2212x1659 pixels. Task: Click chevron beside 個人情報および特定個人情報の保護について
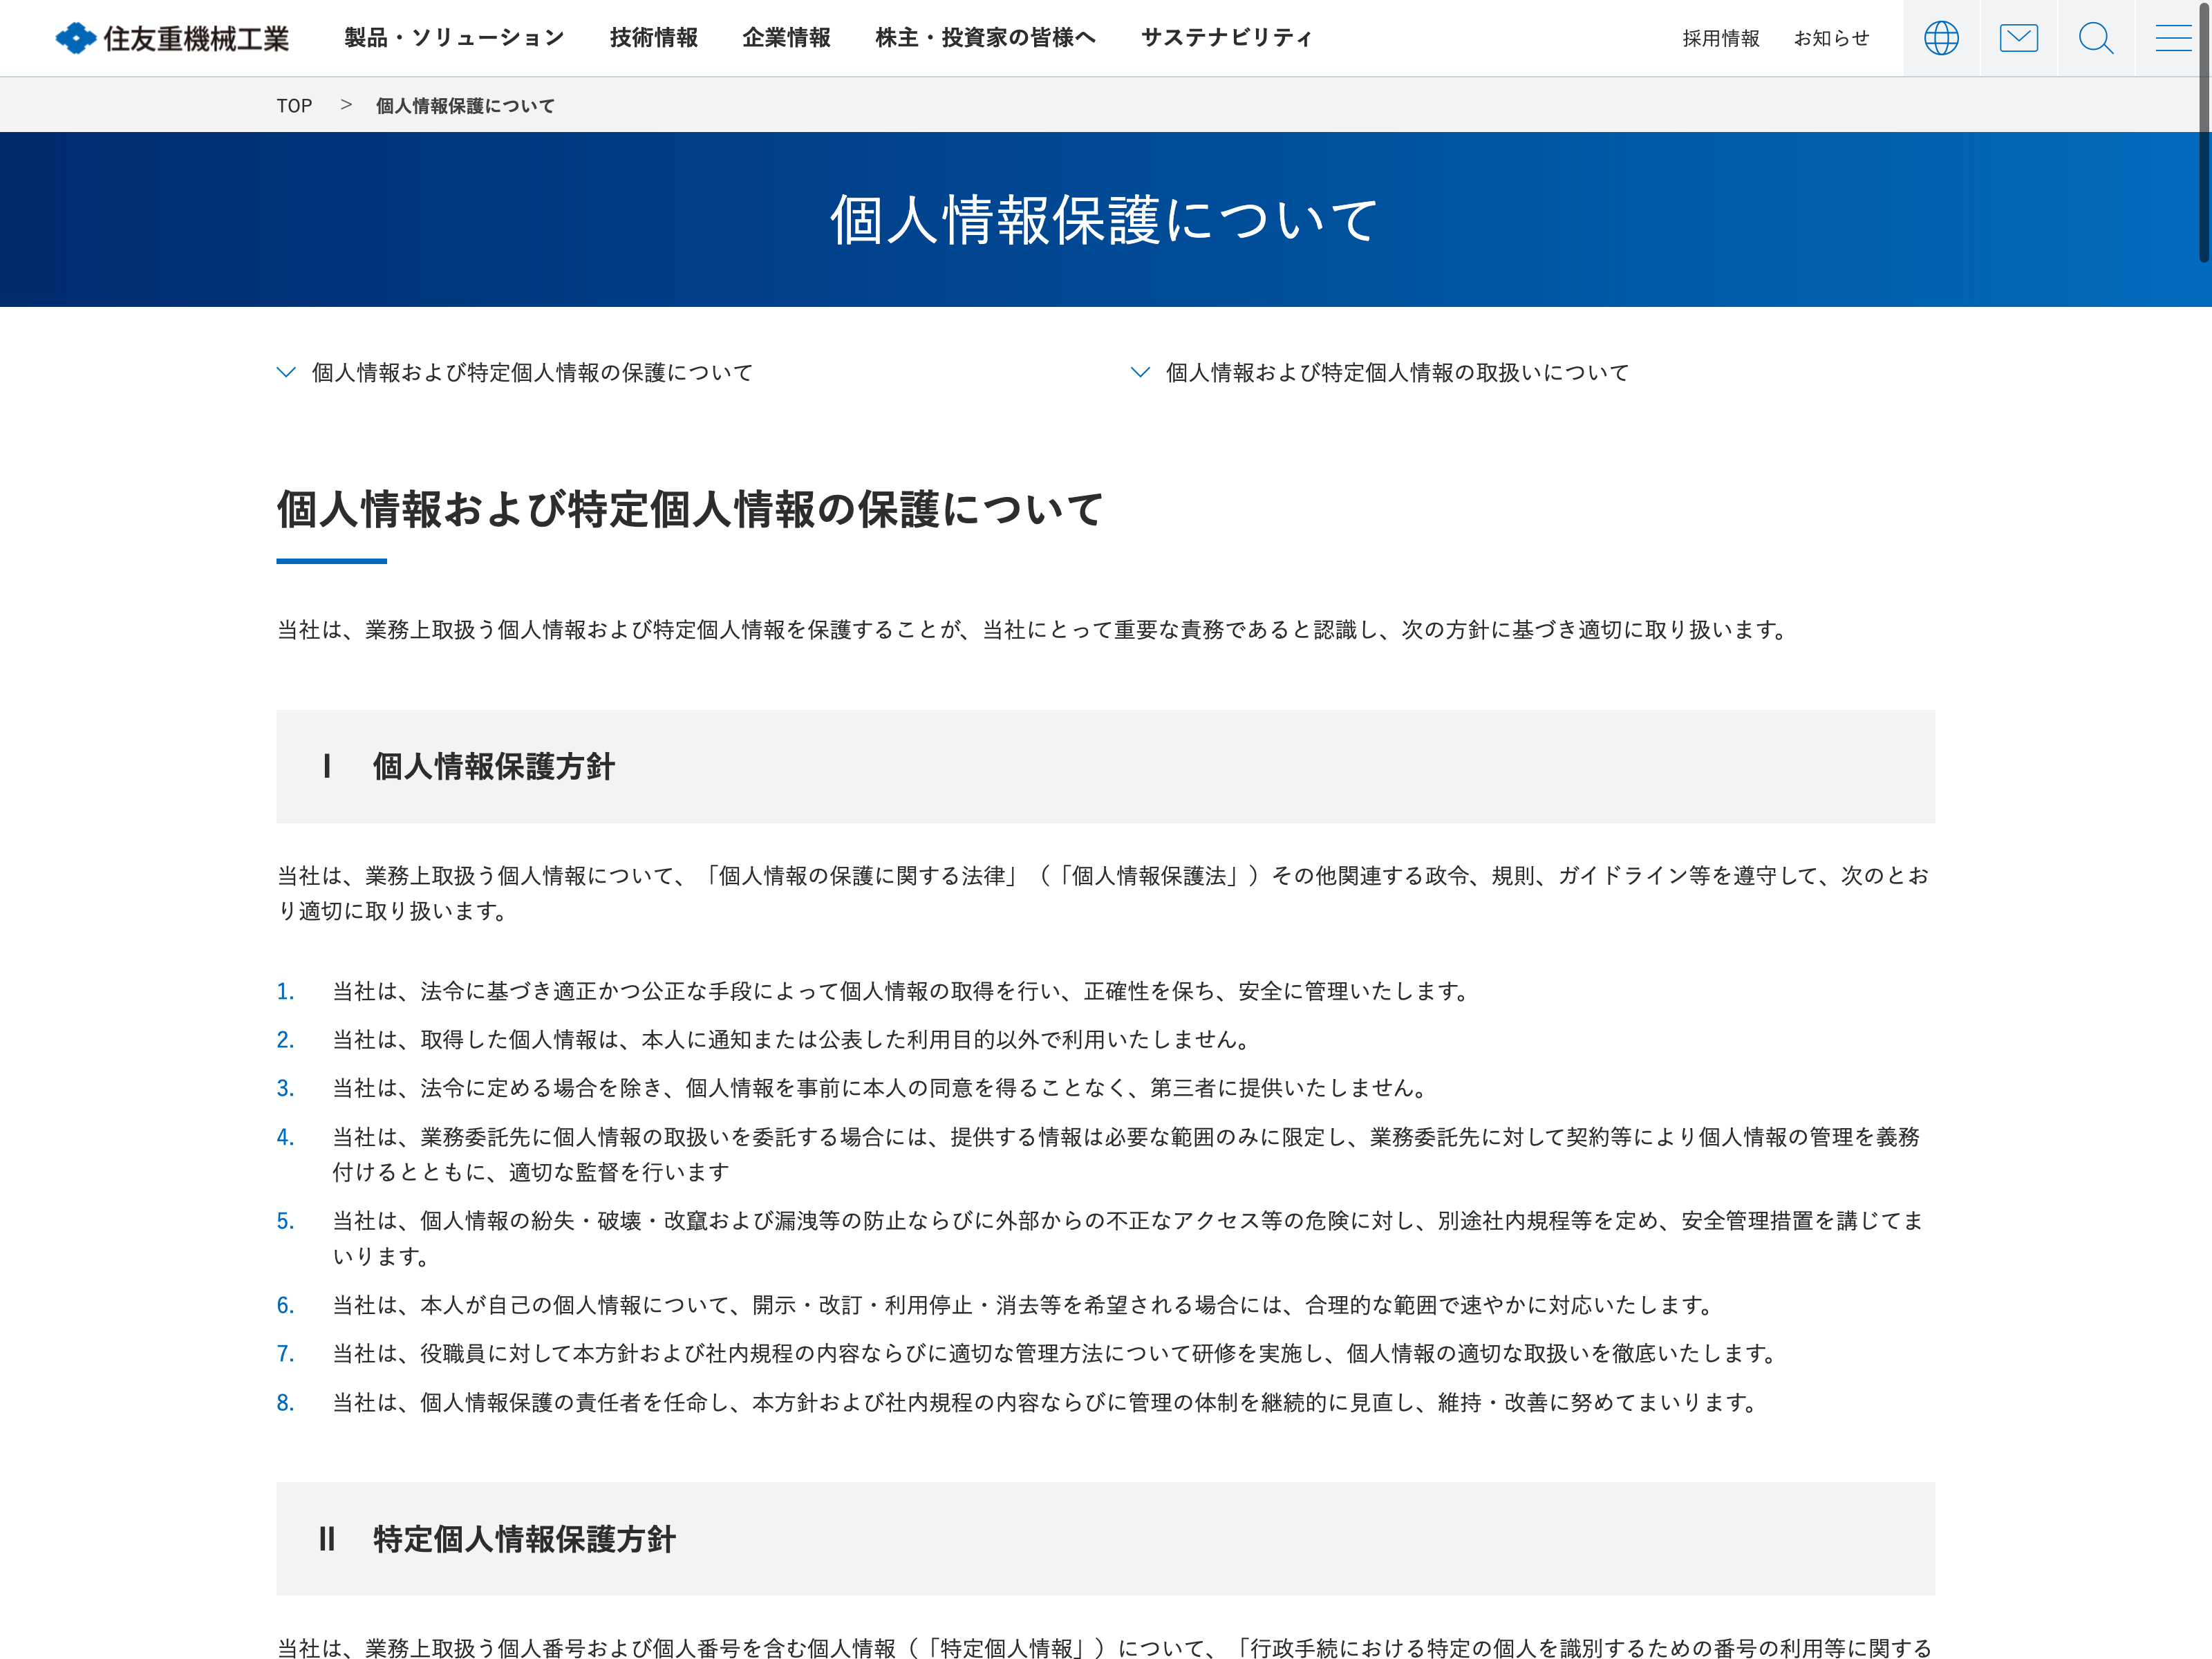click(286, 372)
